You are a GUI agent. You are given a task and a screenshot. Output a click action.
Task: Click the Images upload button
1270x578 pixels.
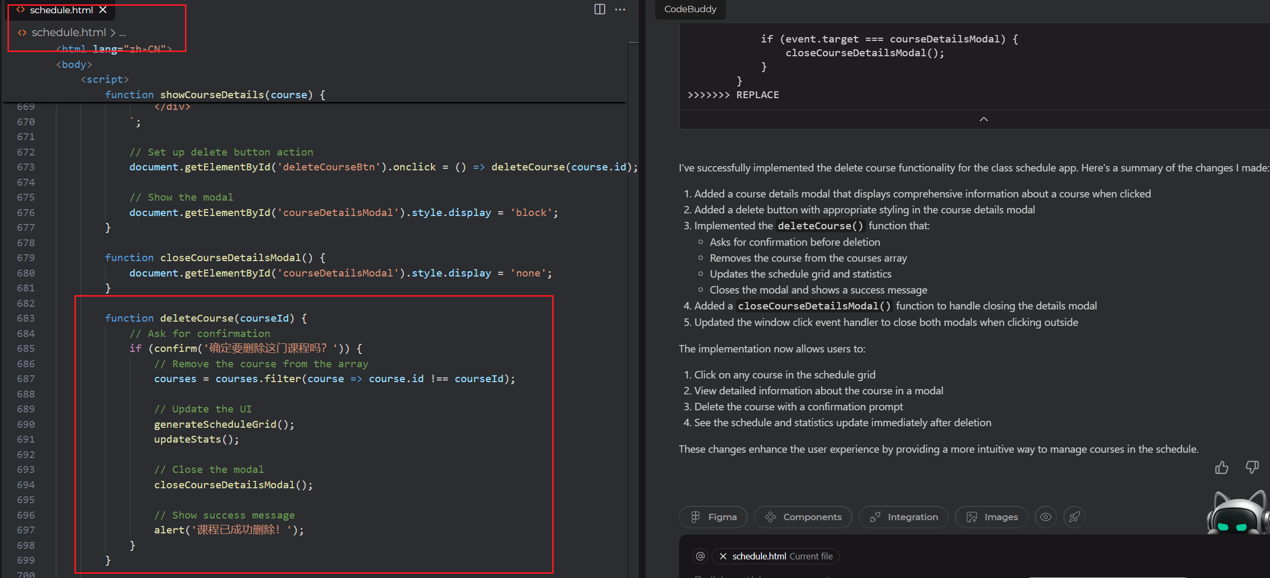click(x=991, y=517)
